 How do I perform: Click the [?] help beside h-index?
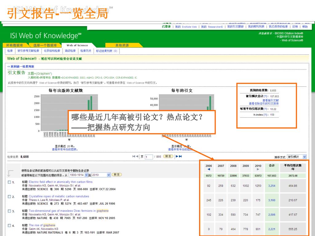point(265,115)
